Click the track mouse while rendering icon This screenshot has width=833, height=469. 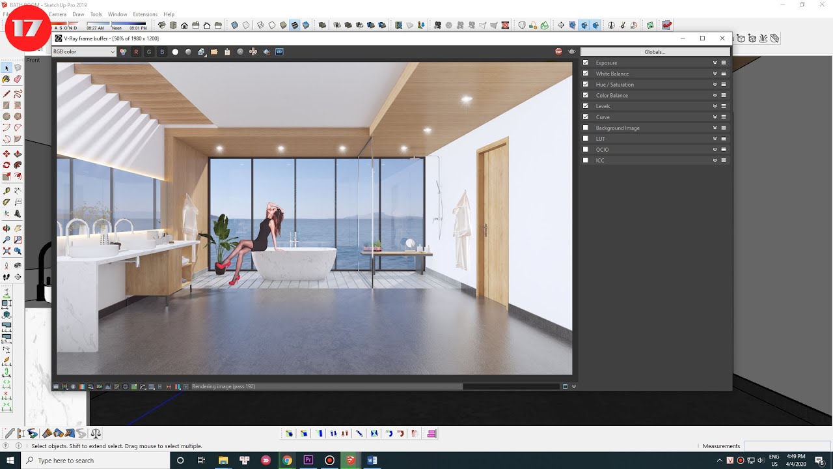253,51
